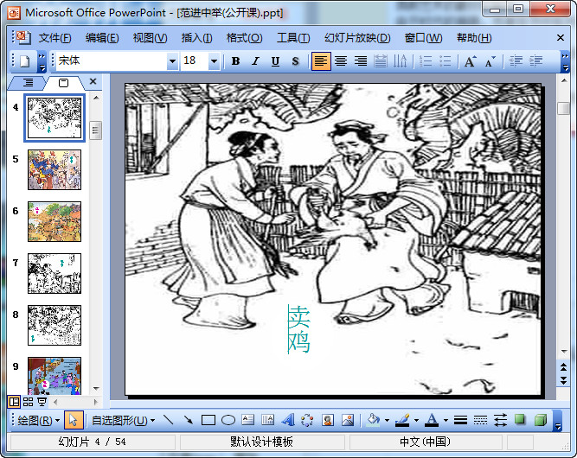
Task: Insert a vertical text box
Action: [x=267, y=420]
